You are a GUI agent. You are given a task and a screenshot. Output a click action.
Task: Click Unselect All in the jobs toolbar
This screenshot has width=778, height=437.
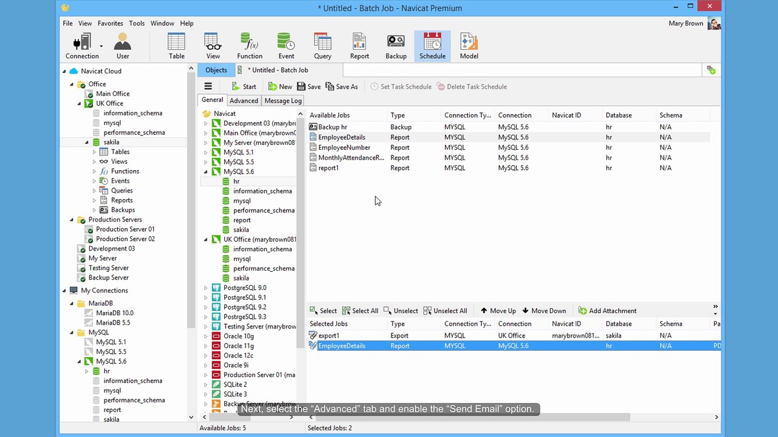(445, 311)
